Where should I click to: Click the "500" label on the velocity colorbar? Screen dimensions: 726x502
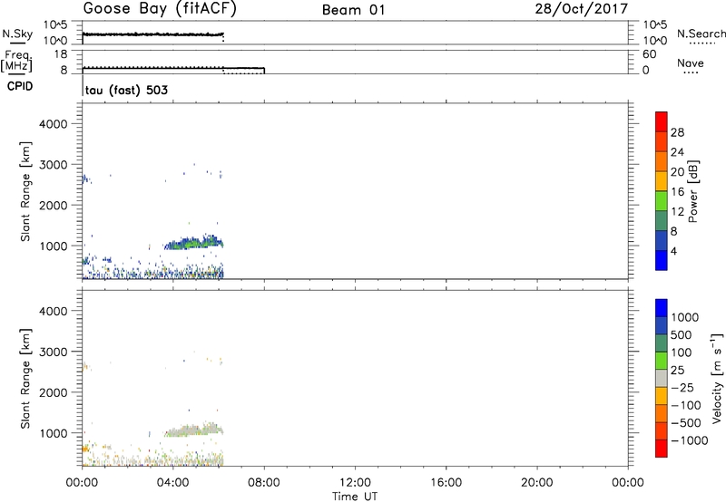(681, 335)
